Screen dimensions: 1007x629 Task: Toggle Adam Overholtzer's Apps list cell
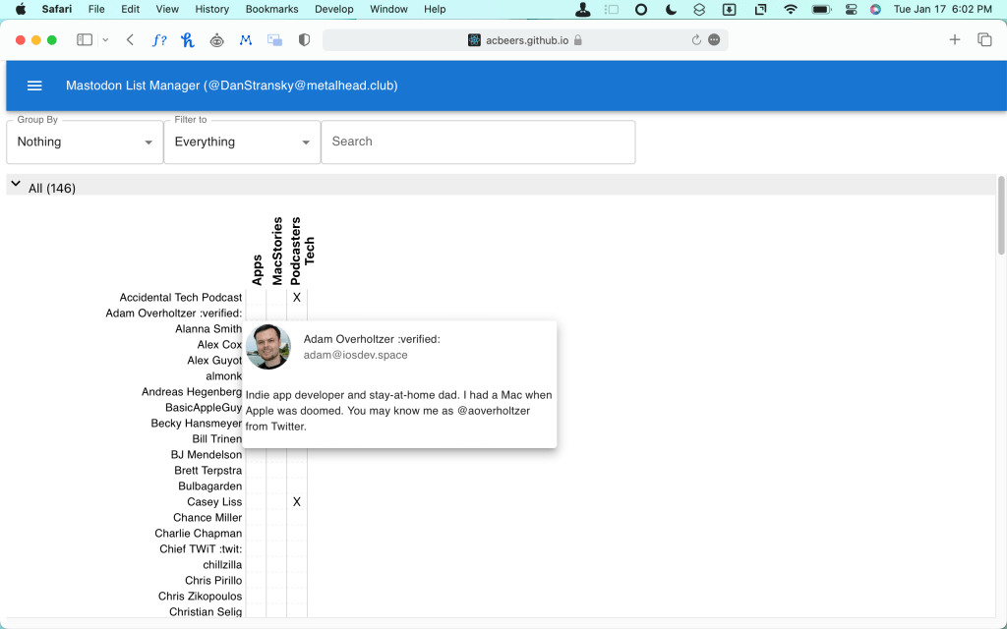click(256, 313)
